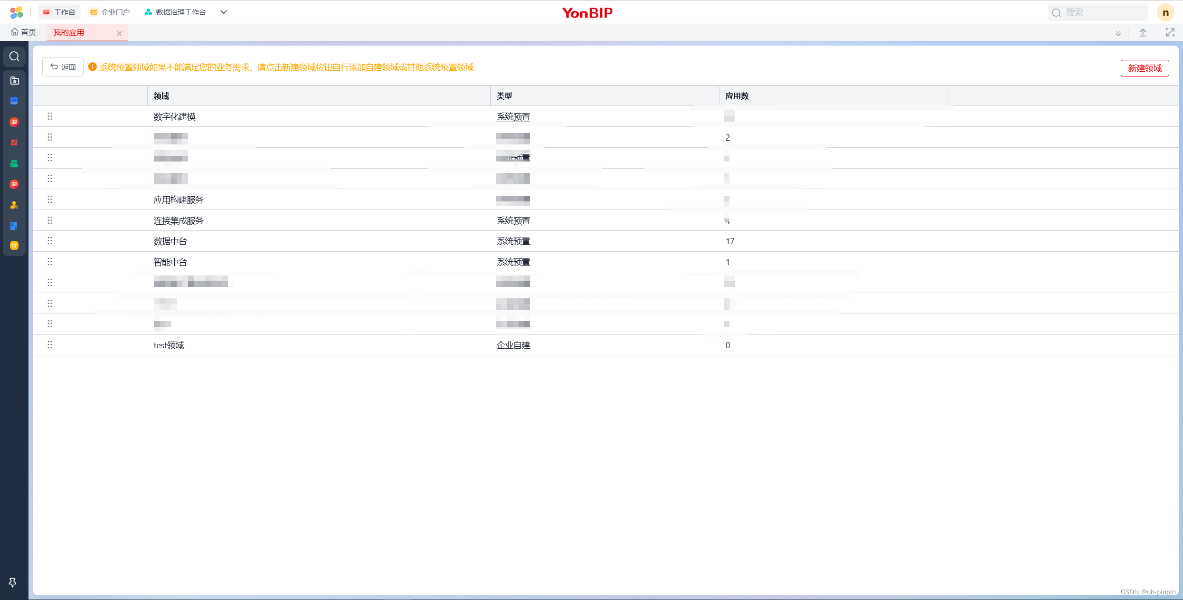Open the green printer-like sidebar icon
Viewport: 1183px width, 600px height.
14,163
